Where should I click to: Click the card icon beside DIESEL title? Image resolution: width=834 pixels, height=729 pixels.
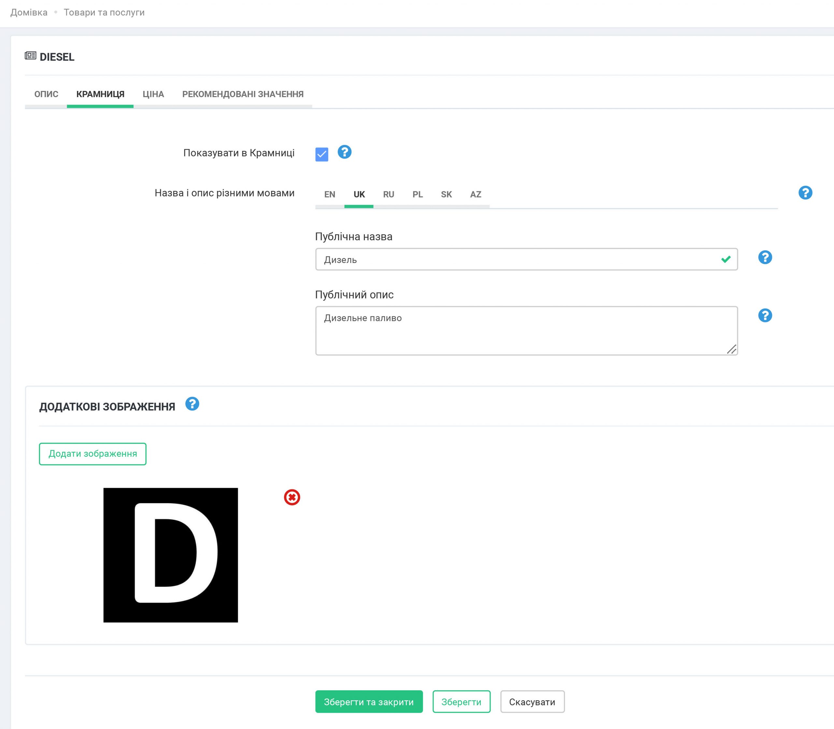coord(31,56)
